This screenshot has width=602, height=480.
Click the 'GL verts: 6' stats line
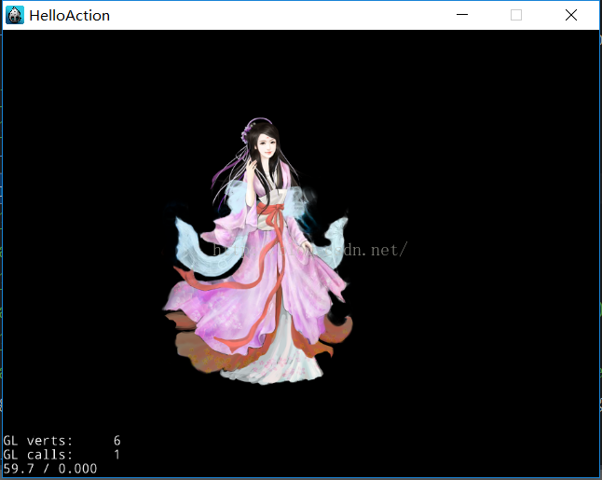pos(62,441)
